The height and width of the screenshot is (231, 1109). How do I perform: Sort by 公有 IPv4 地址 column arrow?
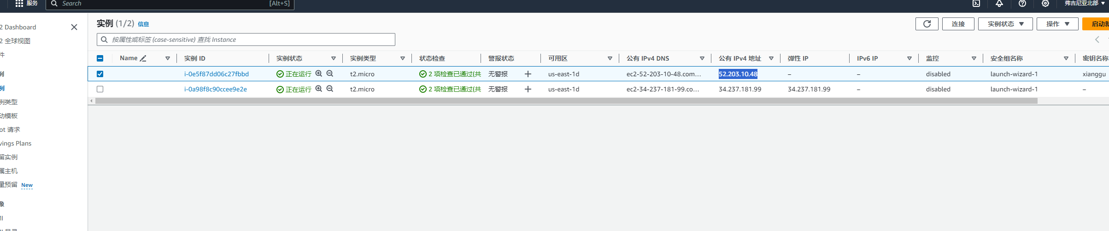click(x=771, y=58)
